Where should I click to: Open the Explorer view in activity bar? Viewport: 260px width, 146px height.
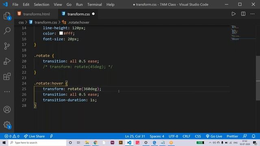[7, 16]
